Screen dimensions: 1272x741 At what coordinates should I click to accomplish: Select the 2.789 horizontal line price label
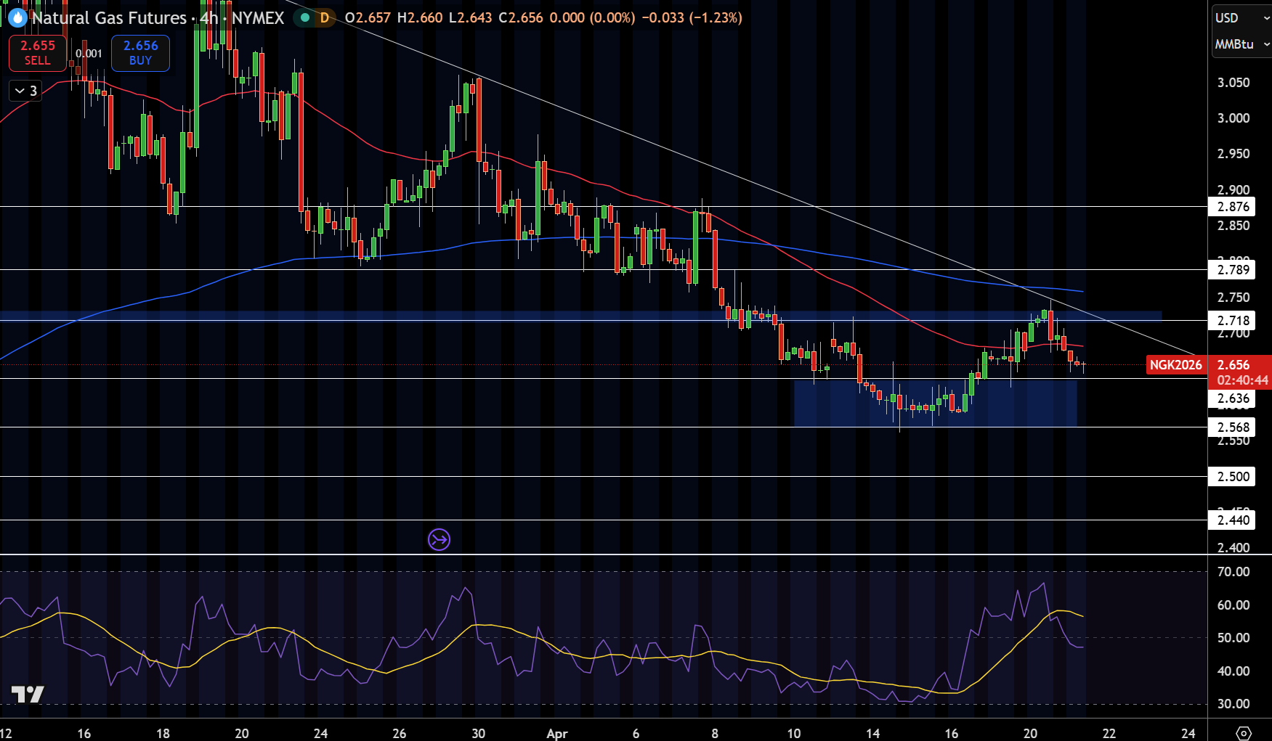[x=1233, y=270]
